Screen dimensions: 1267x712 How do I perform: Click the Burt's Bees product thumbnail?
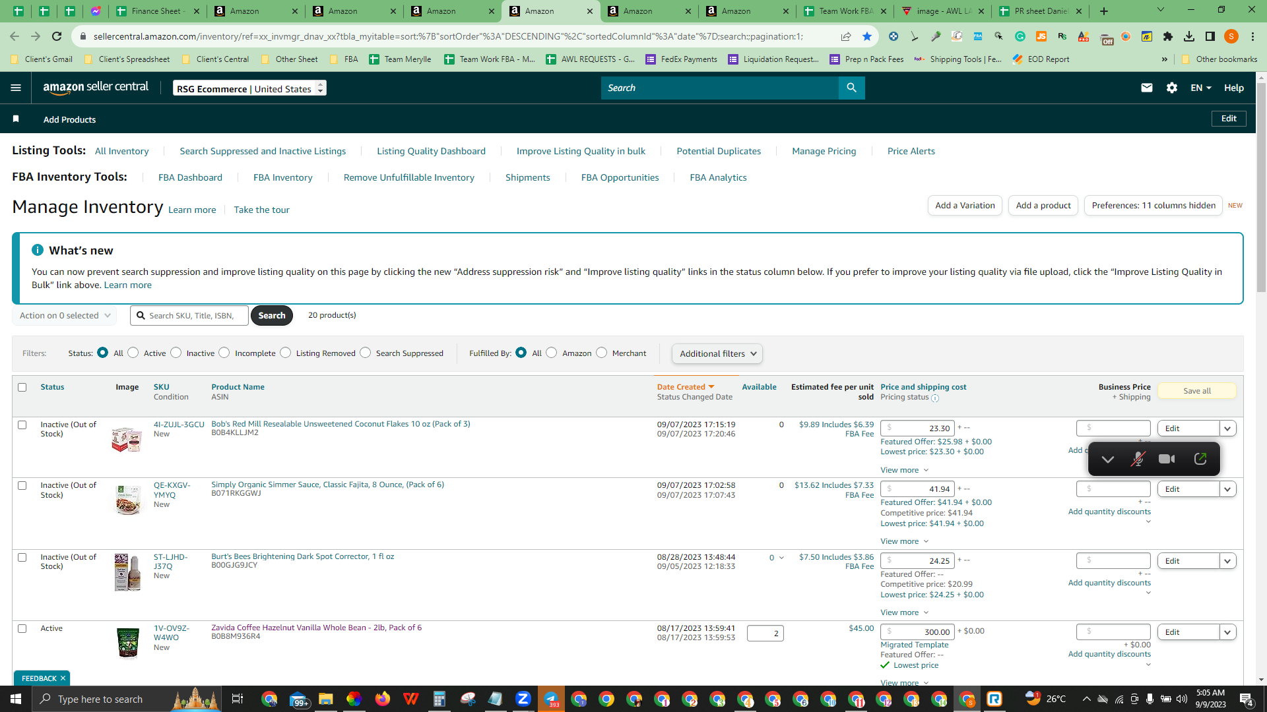(127, 572)
